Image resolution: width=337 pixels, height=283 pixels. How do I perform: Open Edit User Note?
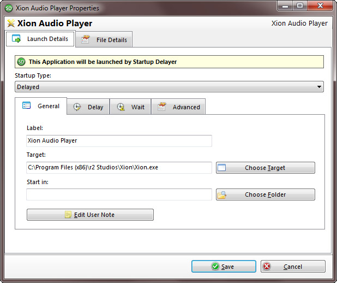click(x=90, y=215)
